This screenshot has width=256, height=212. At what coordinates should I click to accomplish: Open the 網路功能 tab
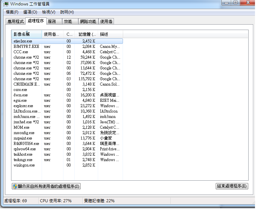click(88, 22)
